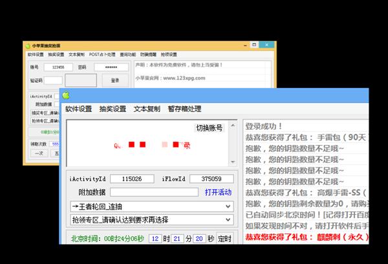Open 文本复制 menu in the back window
Screen dimensions: 388x264
[x=76, y=54]
